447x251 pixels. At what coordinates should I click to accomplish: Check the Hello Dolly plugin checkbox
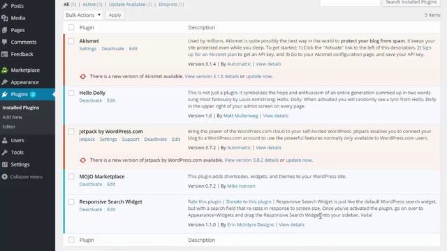click(x=71, y=93)
